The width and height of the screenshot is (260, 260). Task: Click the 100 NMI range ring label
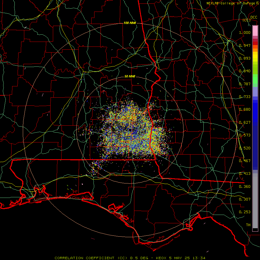(130, 23)
